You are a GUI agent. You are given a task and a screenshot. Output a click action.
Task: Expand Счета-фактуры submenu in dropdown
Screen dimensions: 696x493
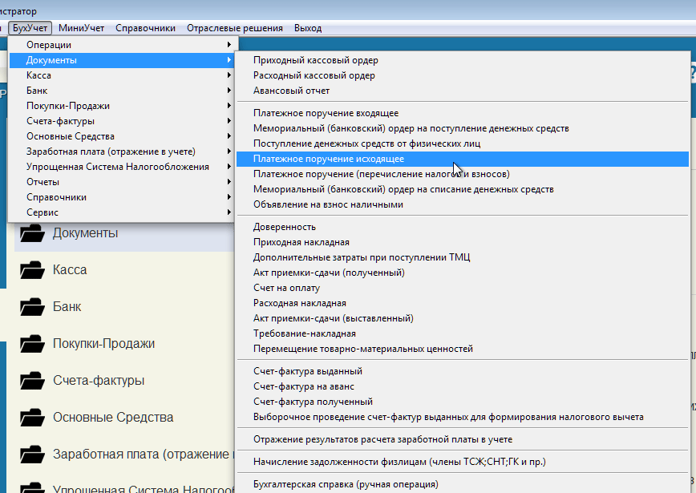tap(123, 121)
